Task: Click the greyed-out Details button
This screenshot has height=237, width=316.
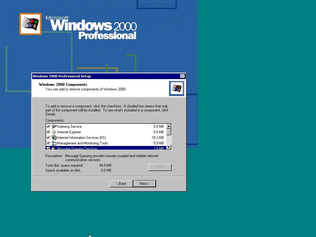Action: coord(160,167)
